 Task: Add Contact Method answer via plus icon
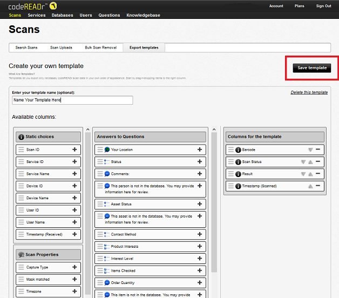pyautogui.click(x=200, y=234)
